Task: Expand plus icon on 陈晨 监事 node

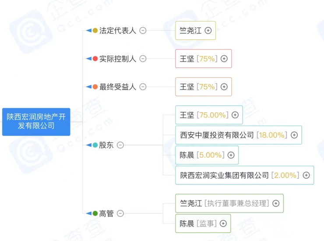Action: click(x=223, y=223)
